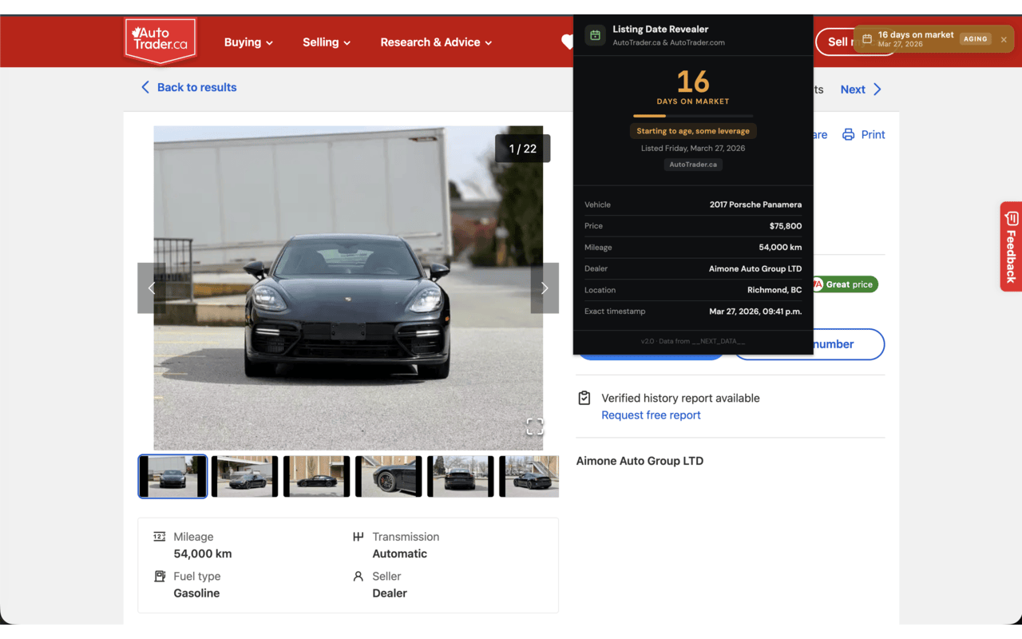
Task: Click the Great price badge
Action: pos(844,284)
